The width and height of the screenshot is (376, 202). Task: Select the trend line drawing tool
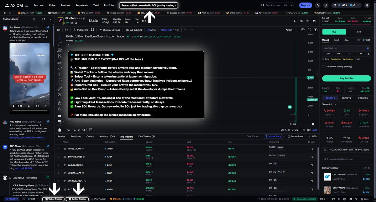[60, 44]
